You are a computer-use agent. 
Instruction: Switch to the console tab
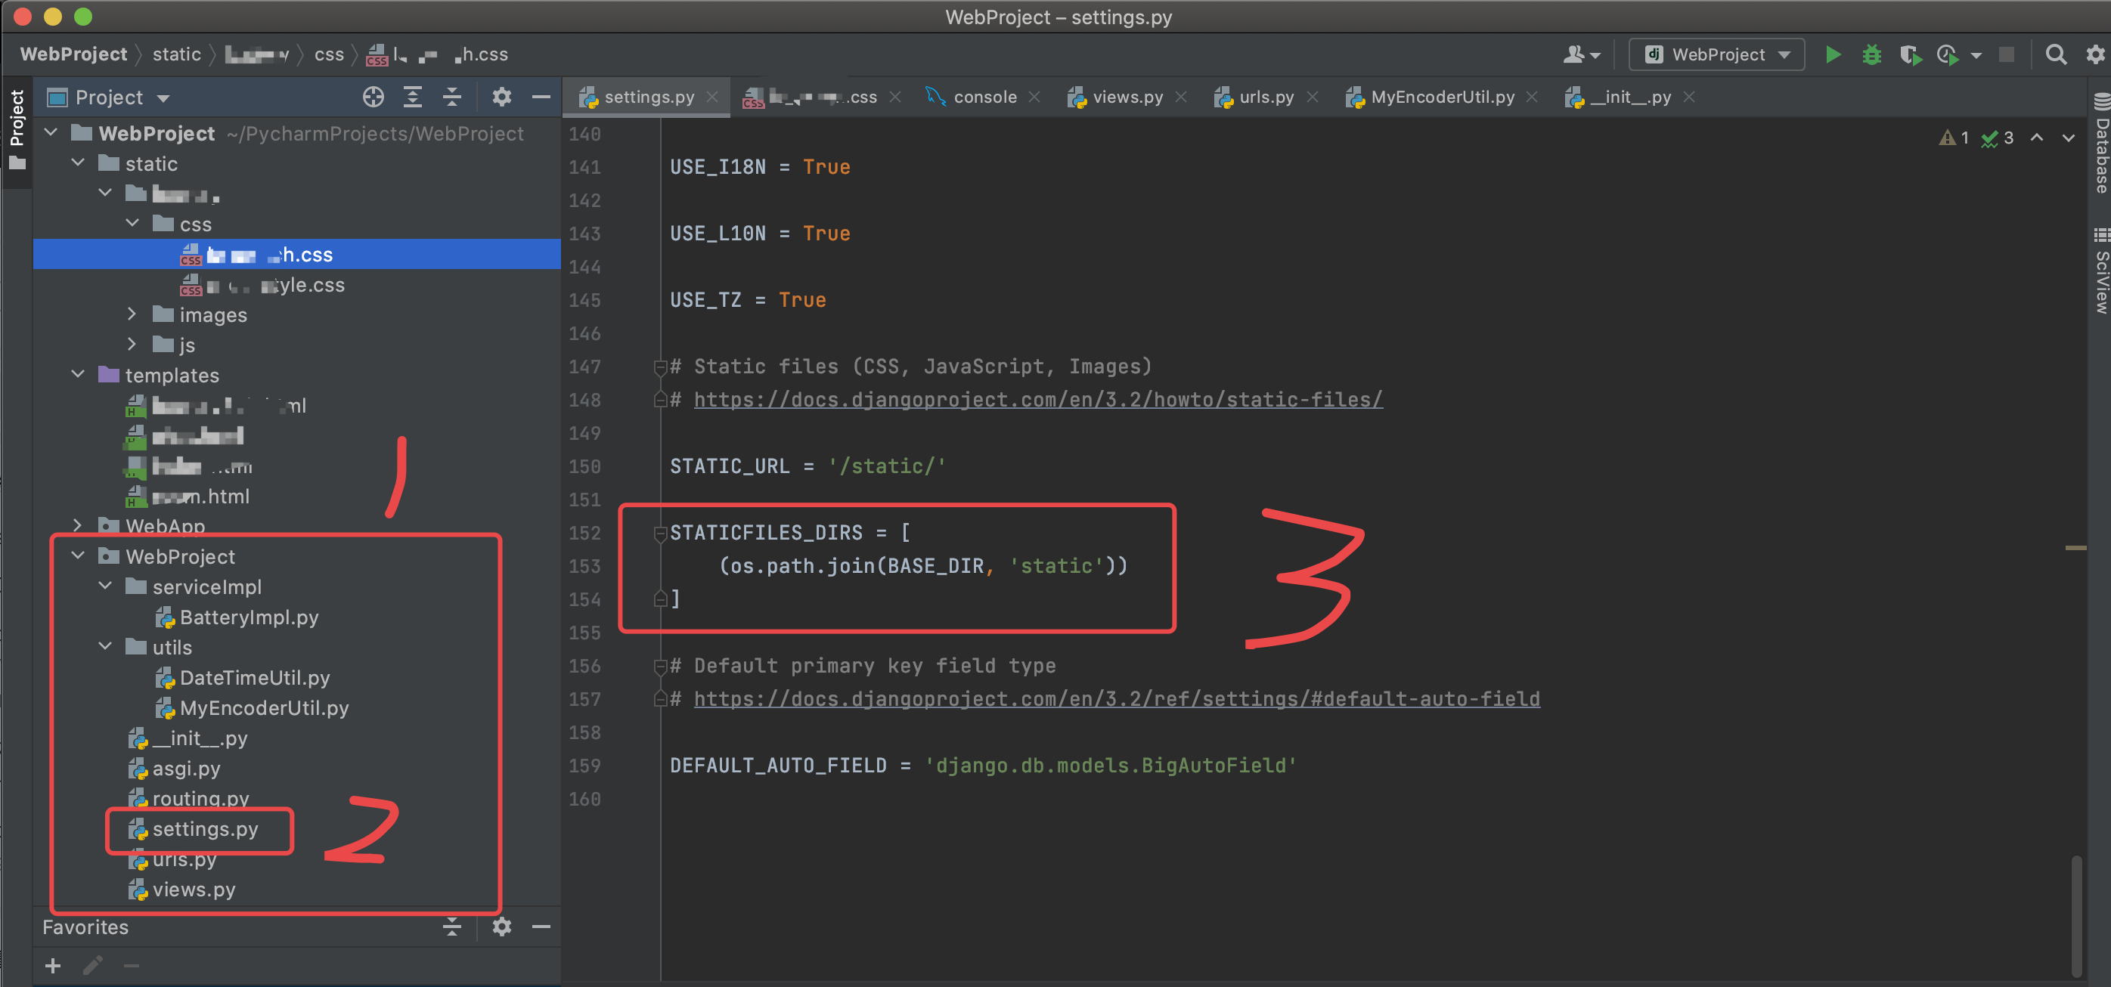984,97
